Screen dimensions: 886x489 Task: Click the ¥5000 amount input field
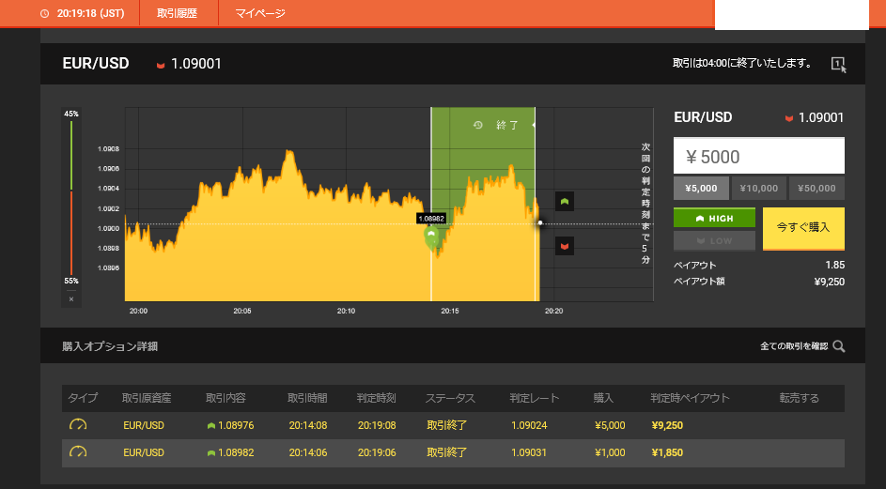click(758, 157)
